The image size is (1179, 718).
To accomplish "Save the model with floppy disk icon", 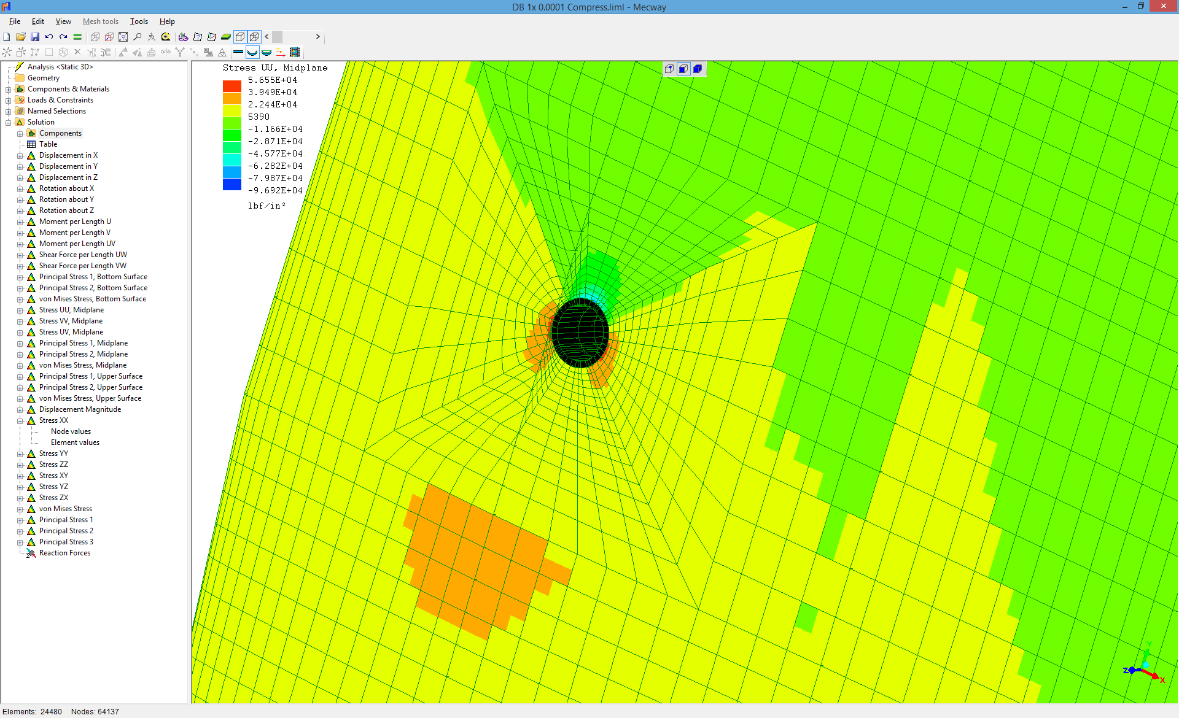I will (35, 37).
